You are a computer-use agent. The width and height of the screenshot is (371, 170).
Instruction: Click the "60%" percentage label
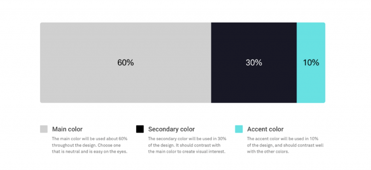126,63
